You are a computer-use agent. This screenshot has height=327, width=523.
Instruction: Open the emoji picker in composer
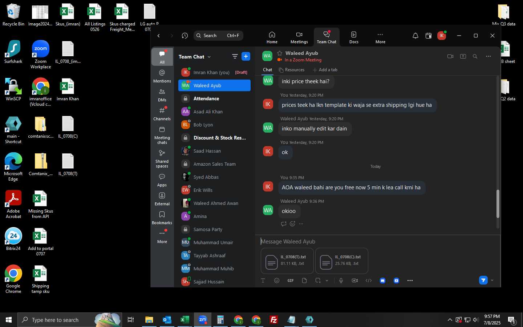pyautogui.click(x=277, y=280)
